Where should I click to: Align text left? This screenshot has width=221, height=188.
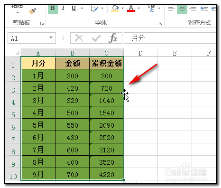[x=172, y=8]
